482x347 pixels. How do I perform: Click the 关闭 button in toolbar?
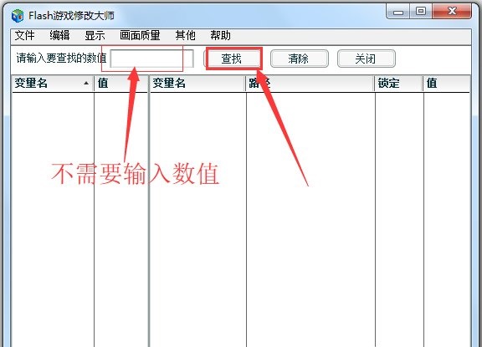367,59
